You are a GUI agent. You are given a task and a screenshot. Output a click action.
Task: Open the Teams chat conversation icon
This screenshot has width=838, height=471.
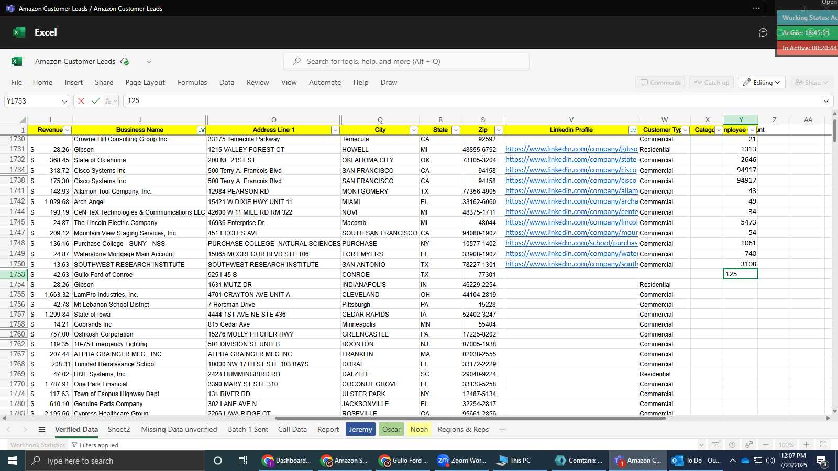point(763,32)
